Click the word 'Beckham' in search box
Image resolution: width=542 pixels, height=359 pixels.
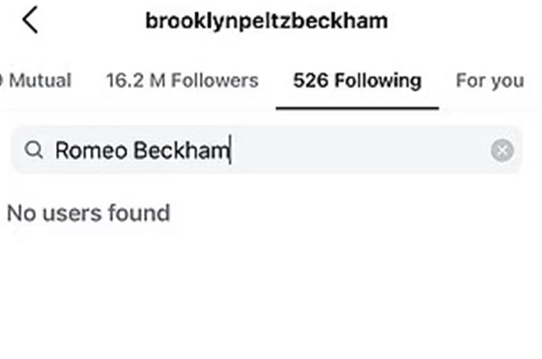(181, 150)
